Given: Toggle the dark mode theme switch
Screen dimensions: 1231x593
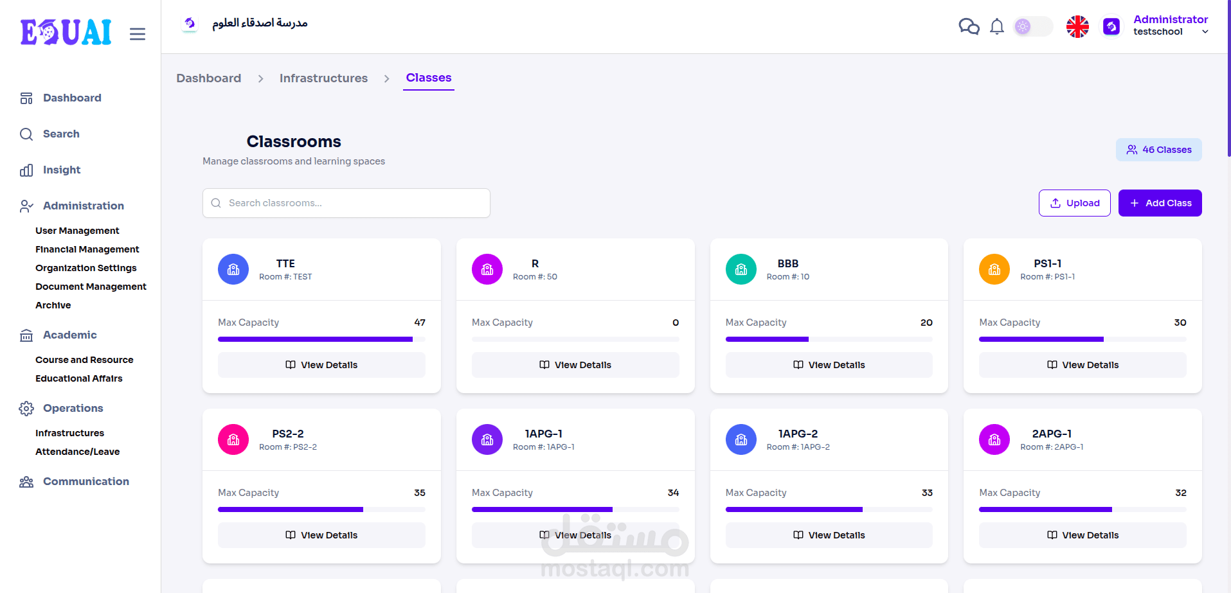Looking at the screenshot, I should click(1033, 26).
